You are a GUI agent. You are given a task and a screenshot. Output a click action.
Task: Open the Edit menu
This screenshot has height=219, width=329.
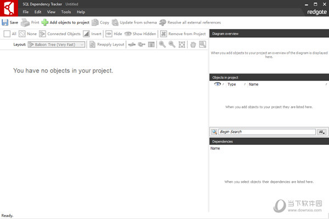tap(38, 12)
